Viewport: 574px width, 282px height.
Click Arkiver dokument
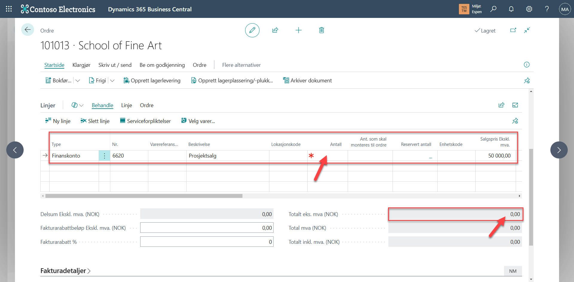click(307, 81)
